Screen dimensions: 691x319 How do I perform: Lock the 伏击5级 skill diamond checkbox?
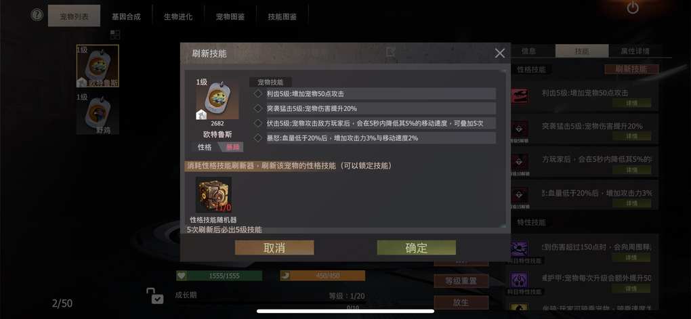[258, 123]
